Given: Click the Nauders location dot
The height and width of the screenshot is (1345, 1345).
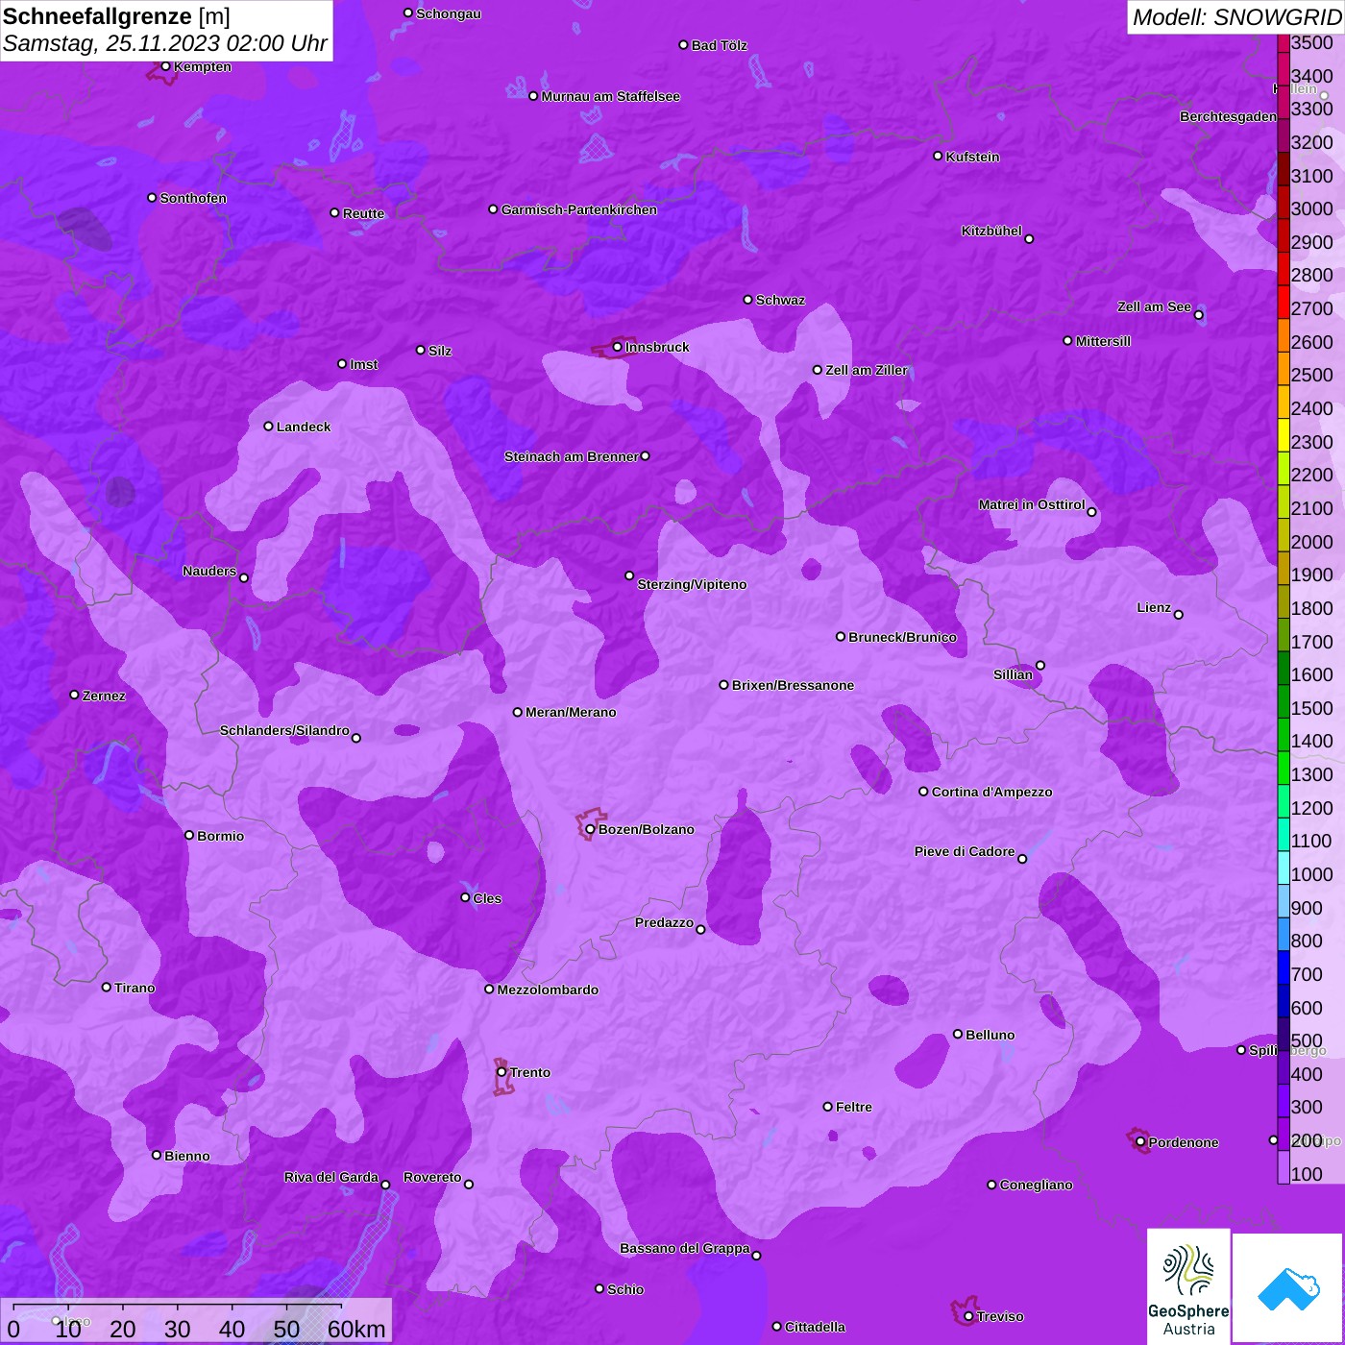Looking at the screenshot, I should click(244, 578).
